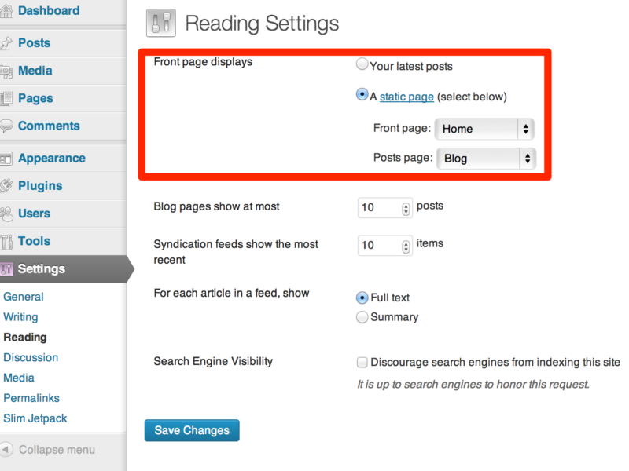Click the Syndication feeds items stepper
This screenshot has width=629, height=471.
point(406,246)
